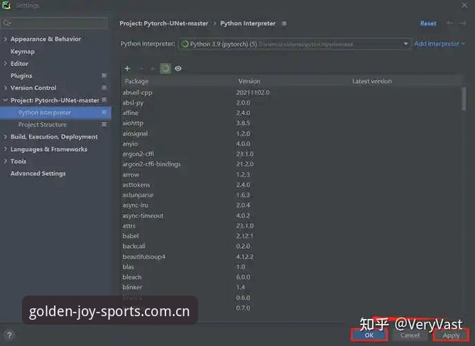
Task: Click the add package plus icon
Action: pyautogui.click(x=127, y=68)
